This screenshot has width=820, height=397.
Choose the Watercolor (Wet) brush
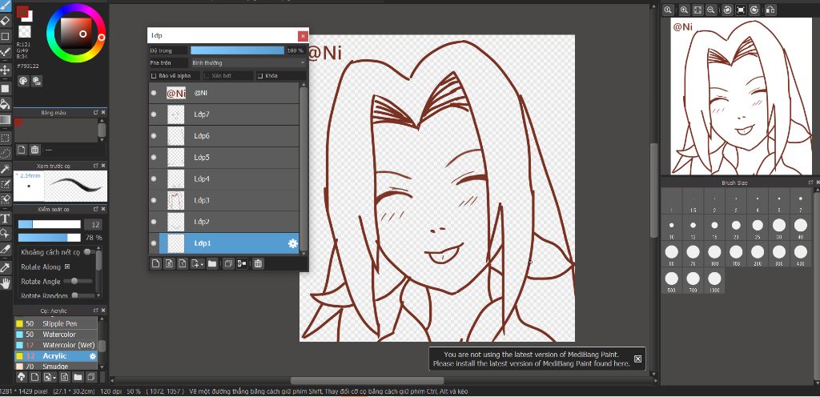tap(55, 345)
